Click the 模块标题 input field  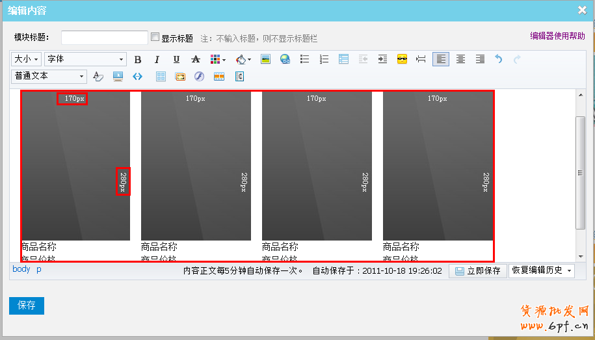tap(104, 38)
